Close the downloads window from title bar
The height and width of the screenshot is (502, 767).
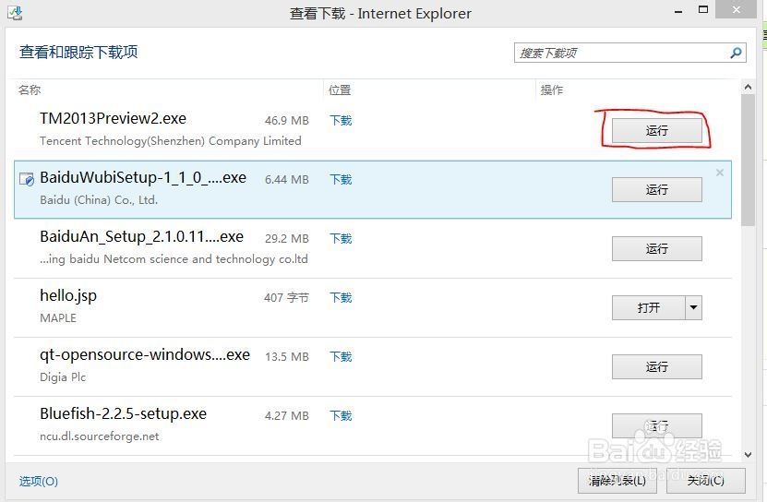737,10
